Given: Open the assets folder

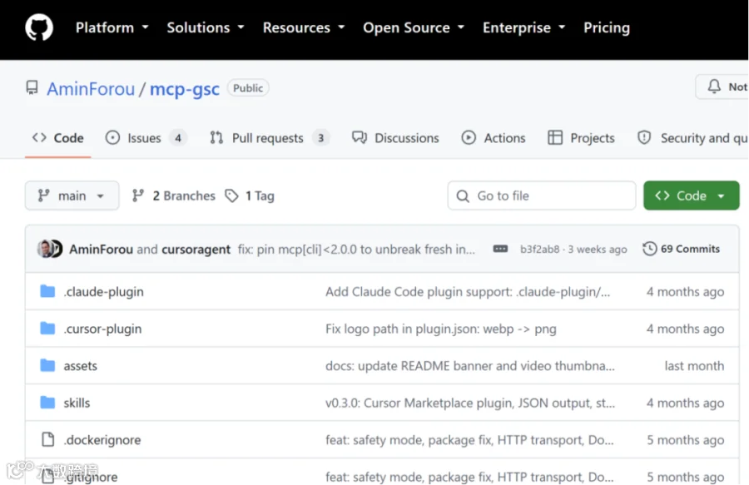Looking at the screenshot, I should [x=80, y=366].
